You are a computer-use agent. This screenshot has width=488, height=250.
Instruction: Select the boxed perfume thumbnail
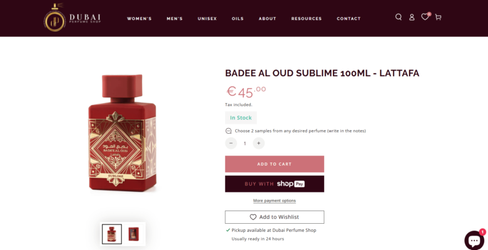click(134, 234)
